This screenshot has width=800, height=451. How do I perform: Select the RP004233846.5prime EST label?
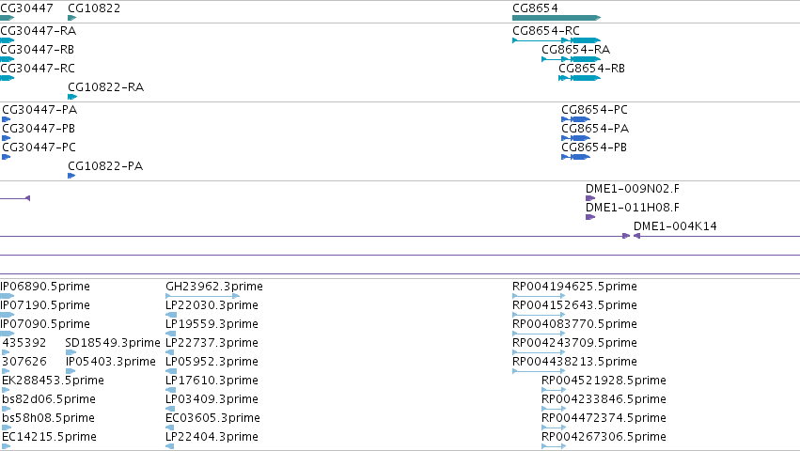604,399
